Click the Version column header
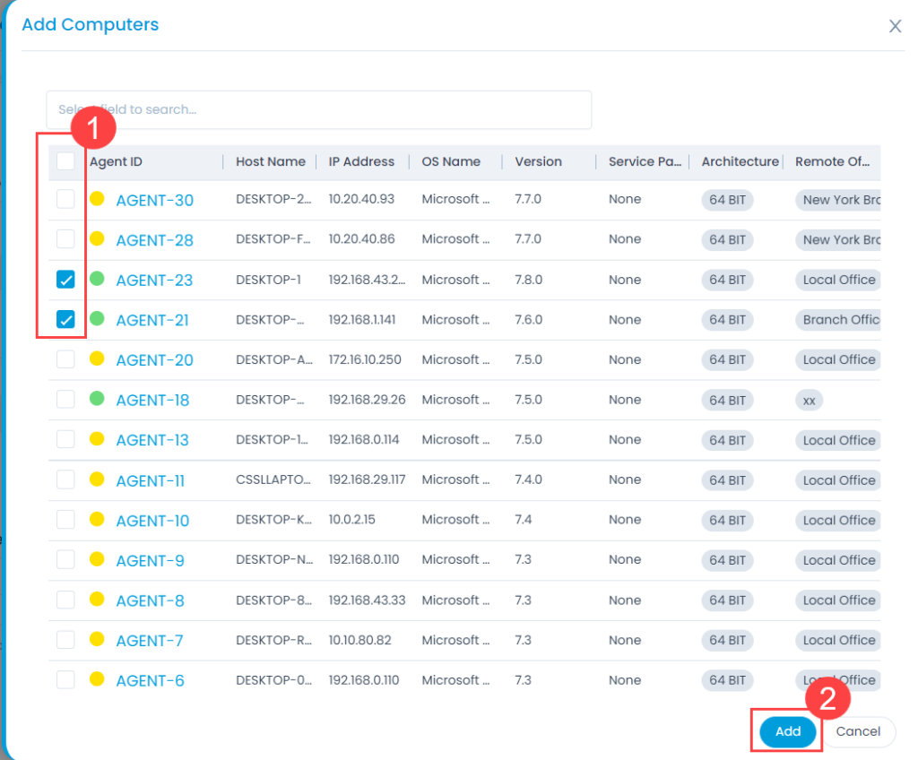Image resolution: width=918 pixels, height=760 pixels. tap(538, 161)
